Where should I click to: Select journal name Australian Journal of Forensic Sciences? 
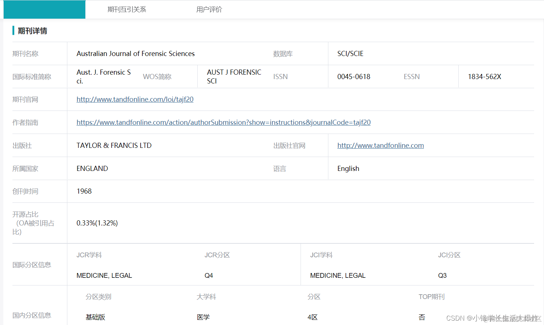[x=135, y=53]
